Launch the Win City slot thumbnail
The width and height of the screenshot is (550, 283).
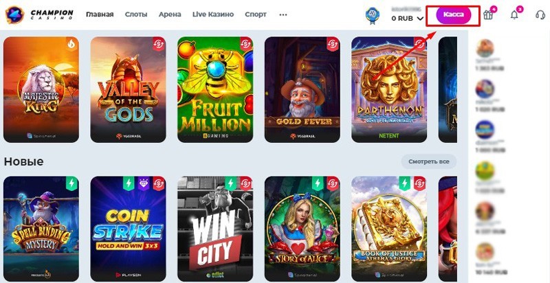(x=215, y=229)
